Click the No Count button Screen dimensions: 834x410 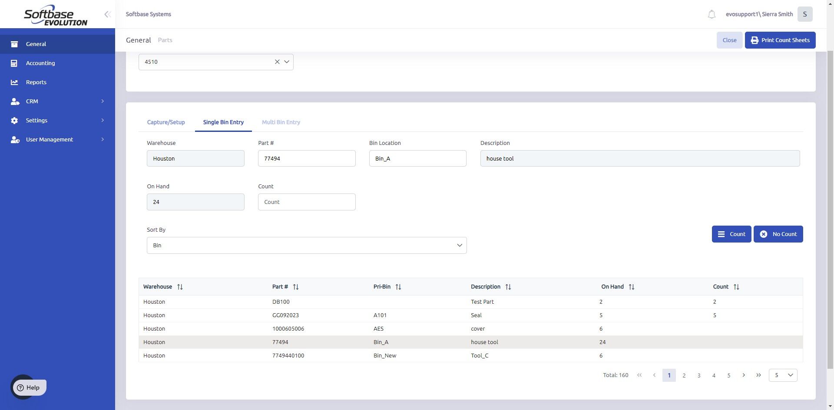[x=778, y=234]
